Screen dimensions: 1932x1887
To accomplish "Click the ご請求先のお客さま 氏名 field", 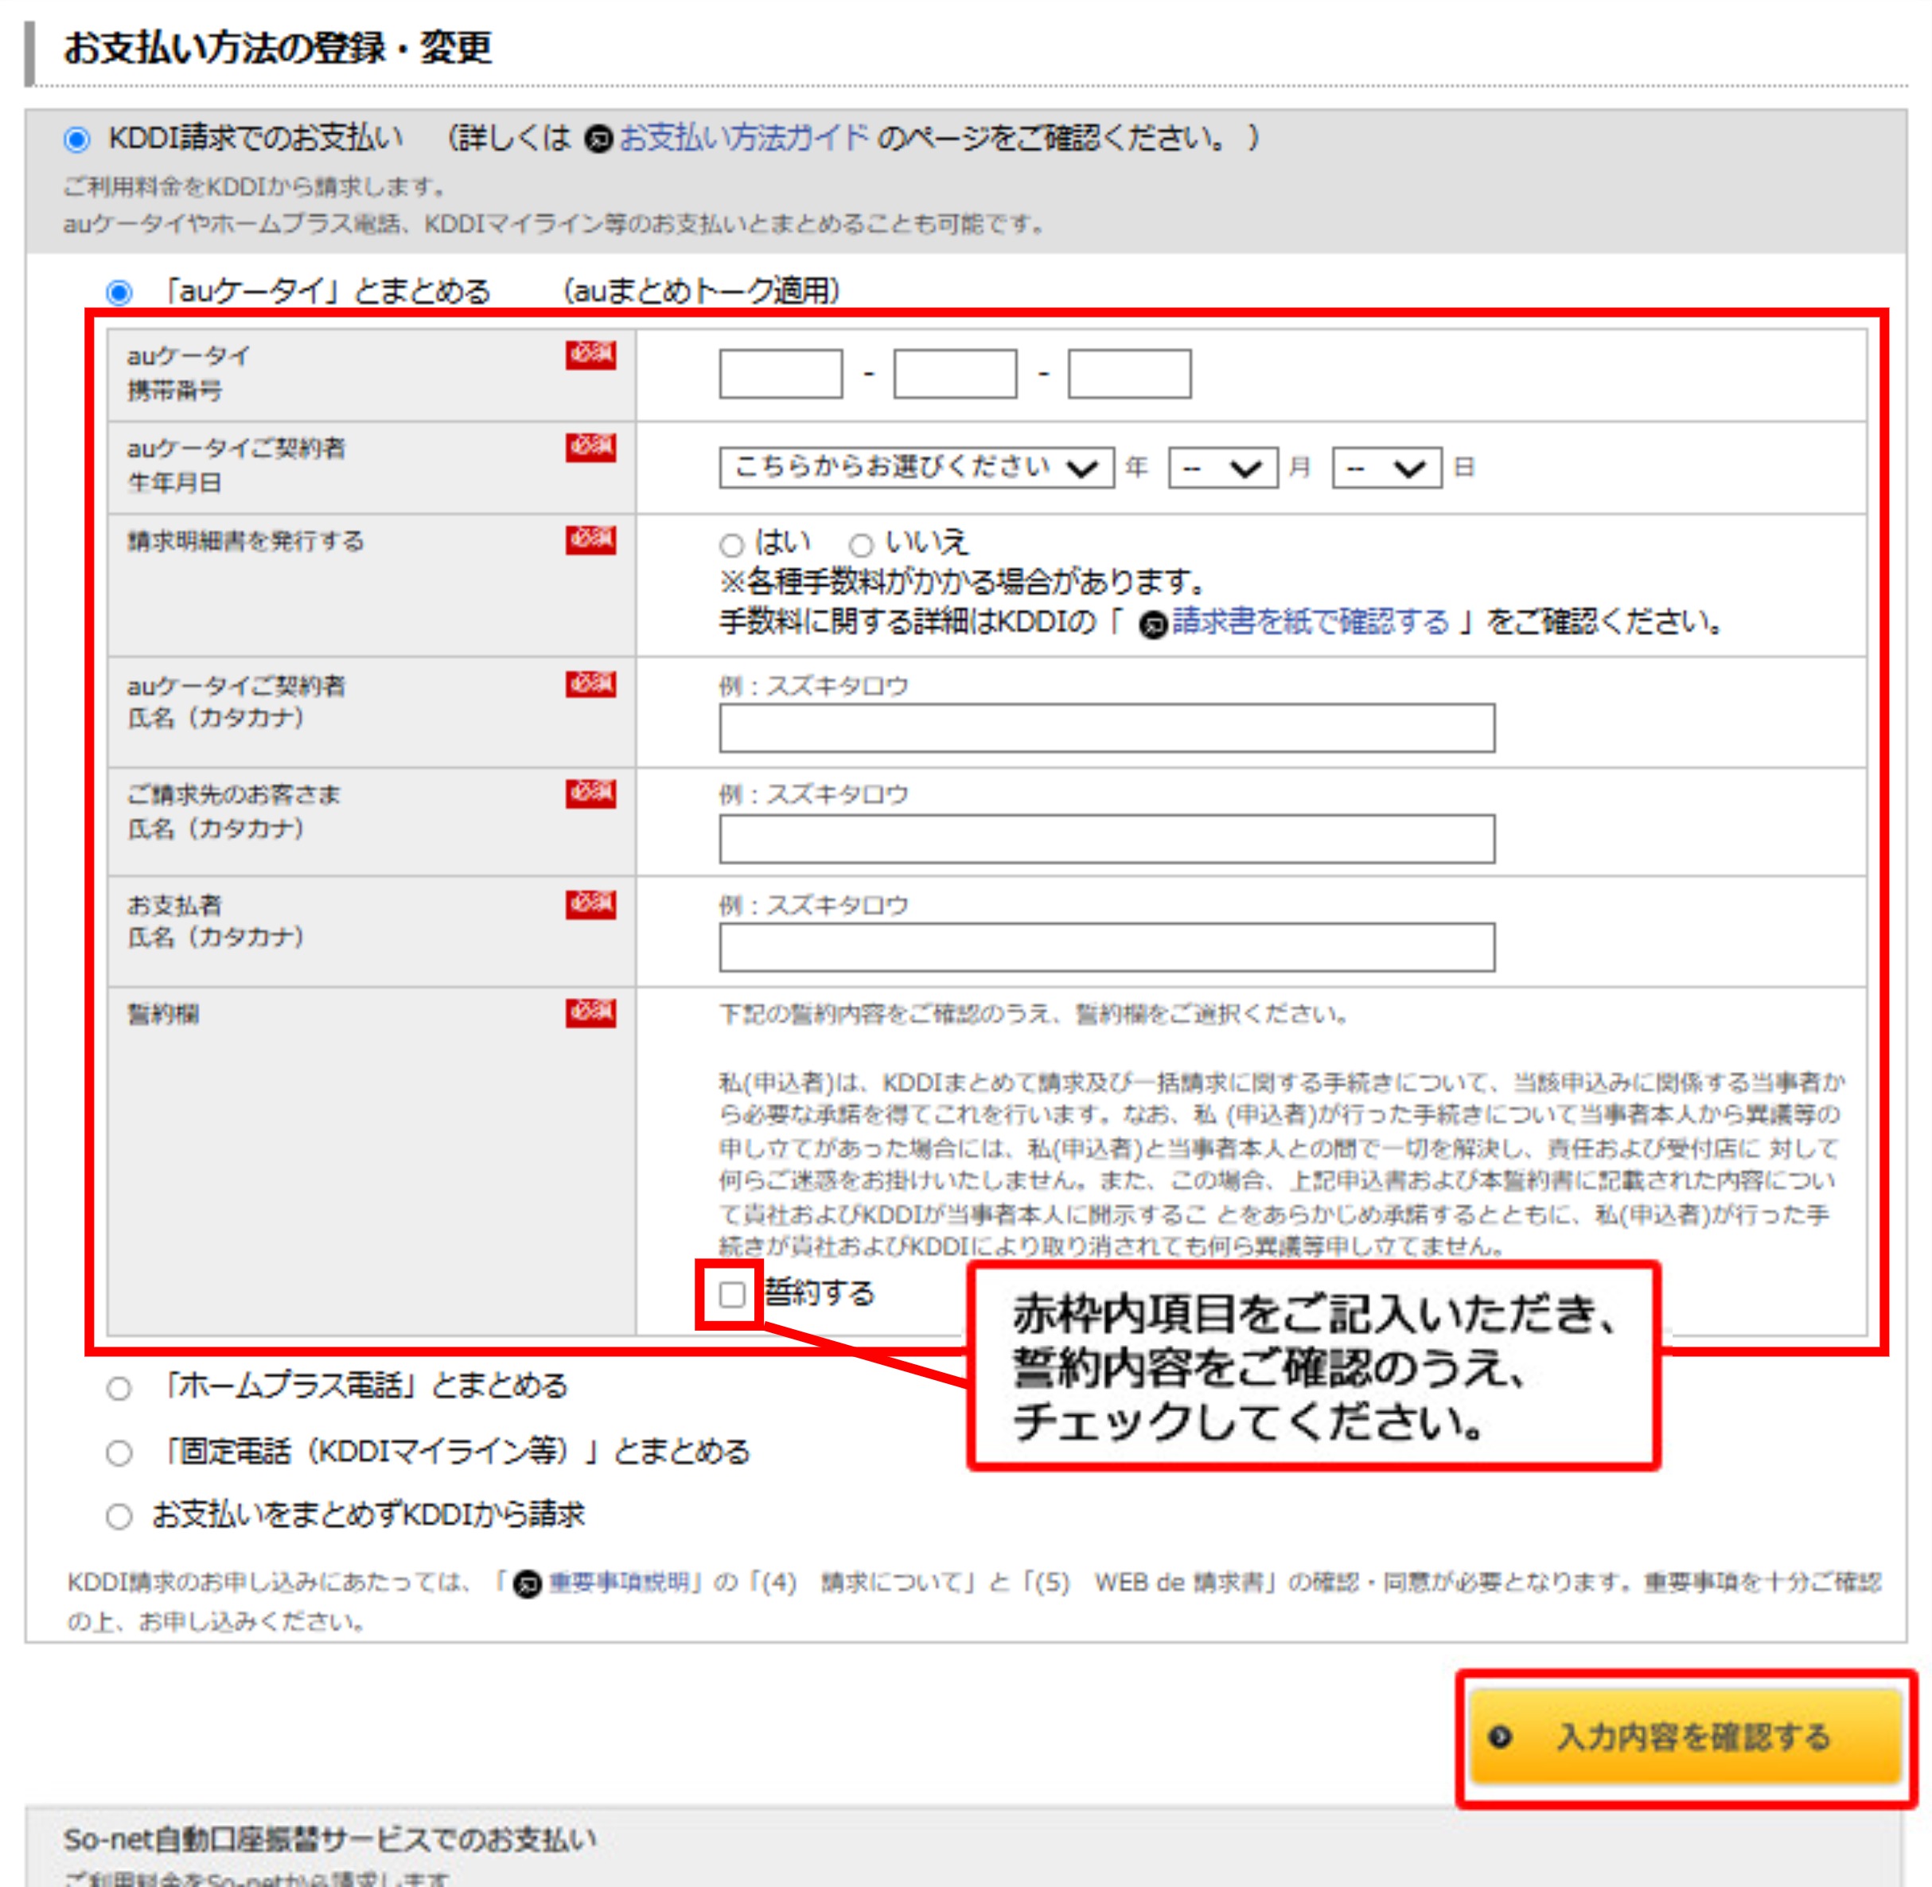I will (1107, 840).
